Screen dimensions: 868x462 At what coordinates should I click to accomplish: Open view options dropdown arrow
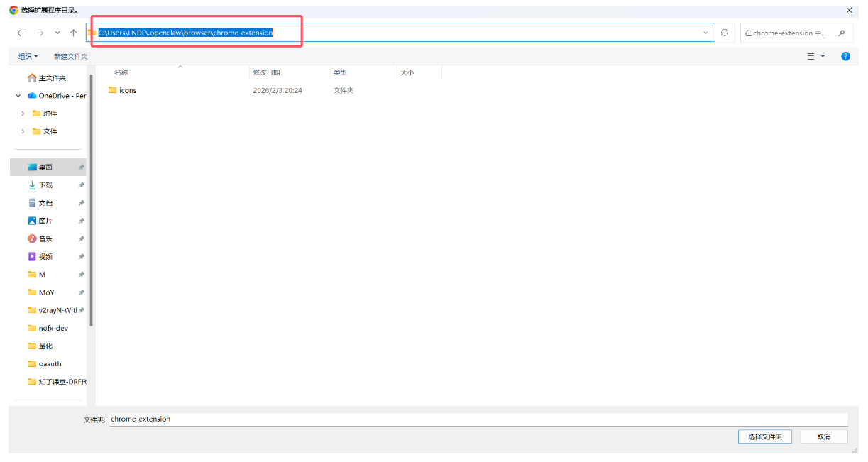[823, 56]
